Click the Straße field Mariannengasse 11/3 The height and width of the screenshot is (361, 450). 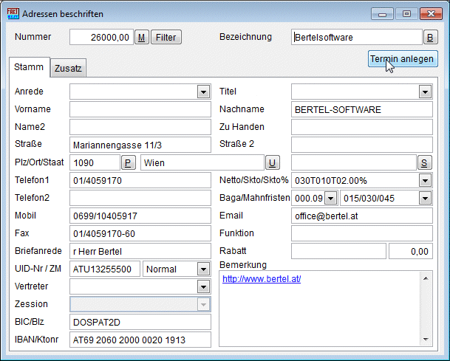tap(140, 145)
